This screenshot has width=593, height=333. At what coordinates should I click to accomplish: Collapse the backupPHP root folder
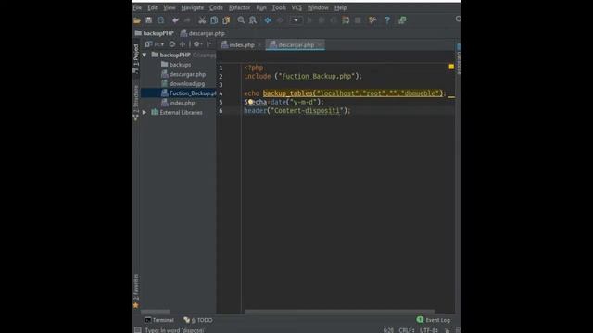pyautogui.click(x=145, y=55)
